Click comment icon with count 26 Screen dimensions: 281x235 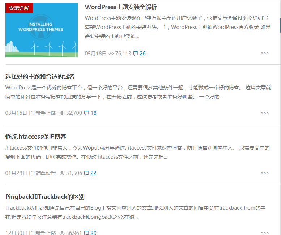click(x=136, y=54)
